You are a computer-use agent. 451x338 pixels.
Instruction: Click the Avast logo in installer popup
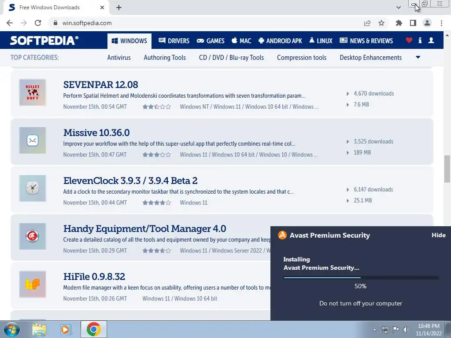click(282, 235)
